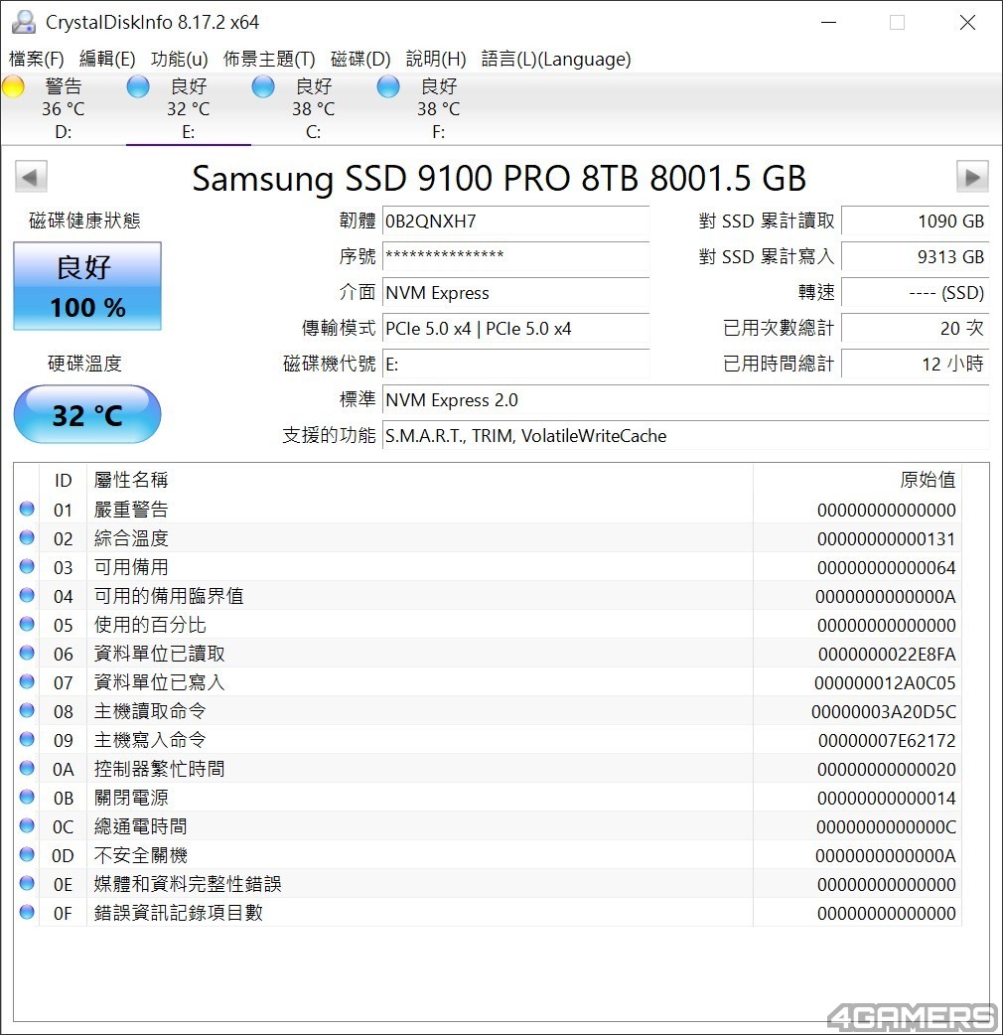Click the status orb for attribute 0F
This screenshot has width=1003, height=1035.
tap(27, 913)
